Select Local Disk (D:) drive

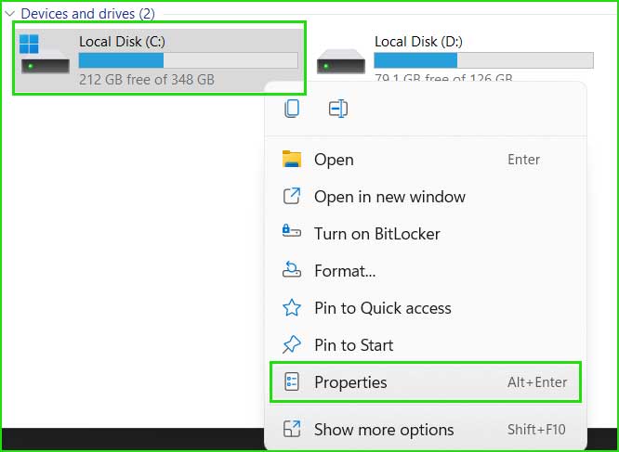454,55
